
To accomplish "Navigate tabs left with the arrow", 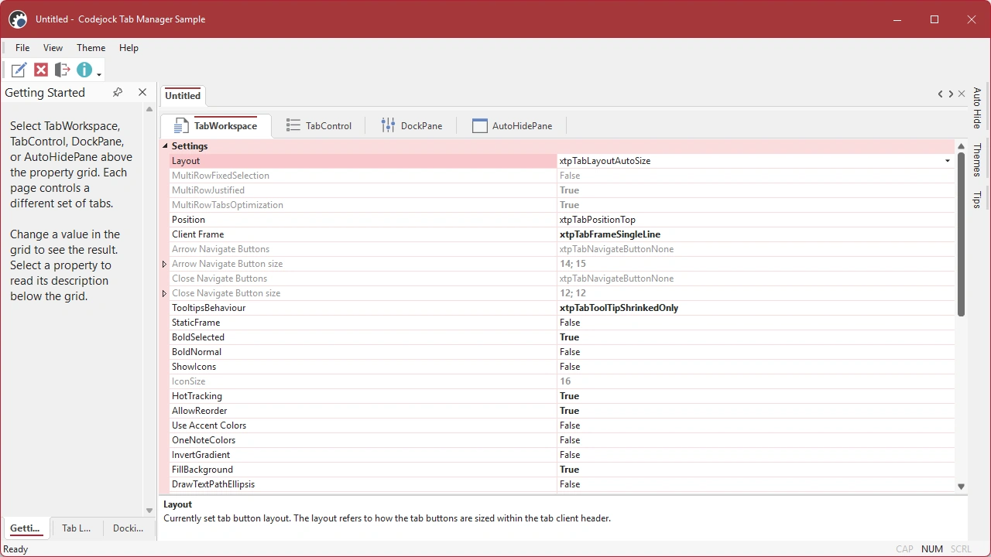I will tap(941, 94).
